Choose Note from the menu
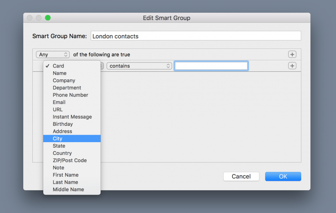Viewport: 336px width, 213px height. click(x=72, y=168)
